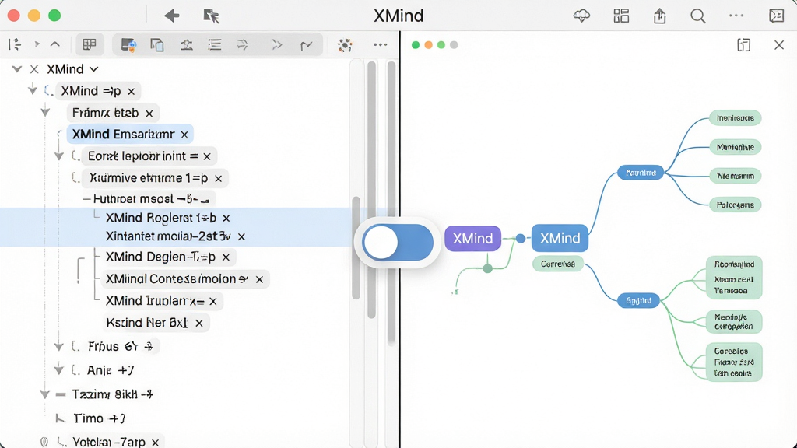Click the colored image insert toolbar icon
Screen dimensions: 797x448
pos(128,45)
